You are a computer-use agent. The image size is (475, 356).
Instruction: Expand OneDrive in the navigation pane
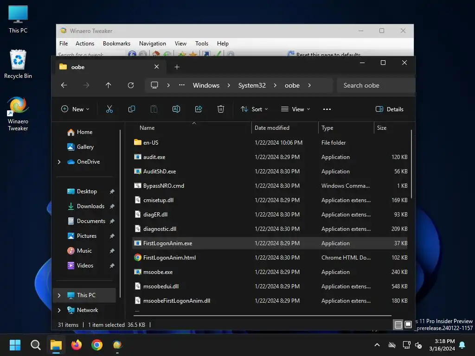pos(59,162)
